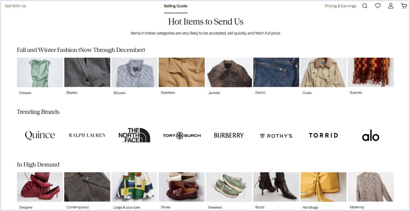This screenshot has height=211, width=410.
Task: Select the Rothy's brand logo
Action: click(276, 136)
